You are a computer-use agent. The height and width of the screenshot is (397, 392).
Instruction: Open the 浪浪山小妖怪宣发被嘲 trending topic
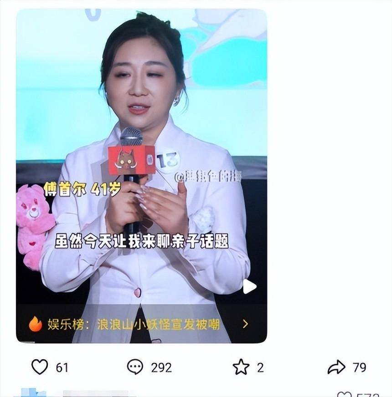[158, 324]
